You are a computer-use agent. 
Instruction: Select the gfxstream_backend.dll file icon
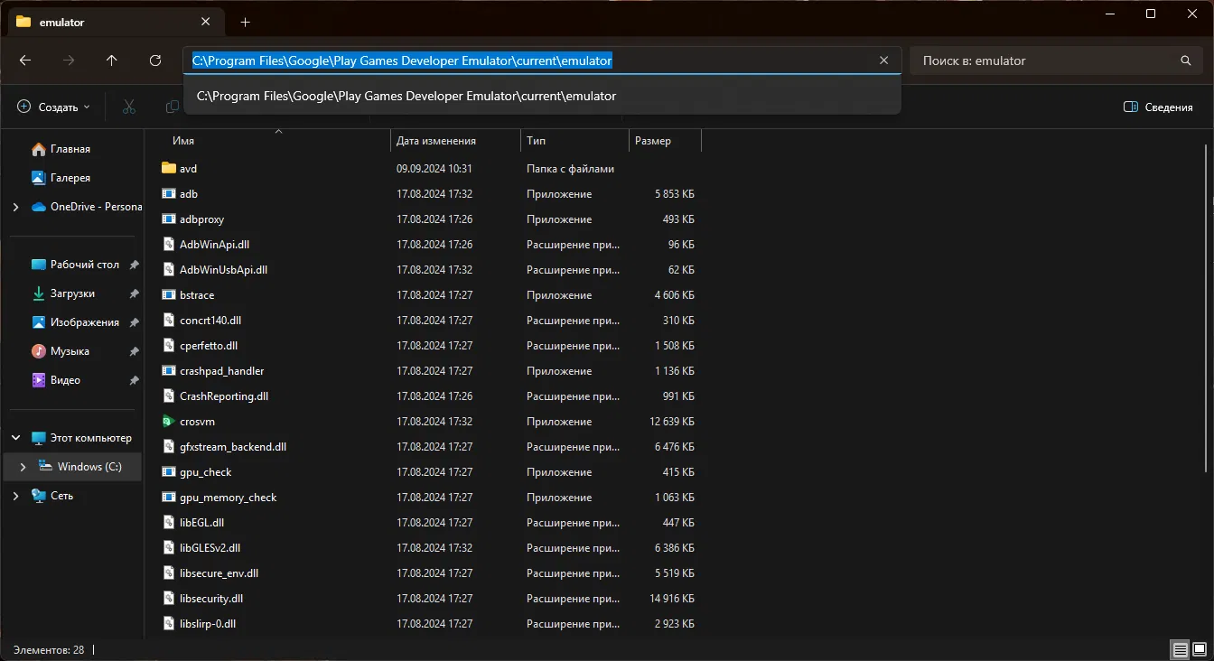point(168,447)
